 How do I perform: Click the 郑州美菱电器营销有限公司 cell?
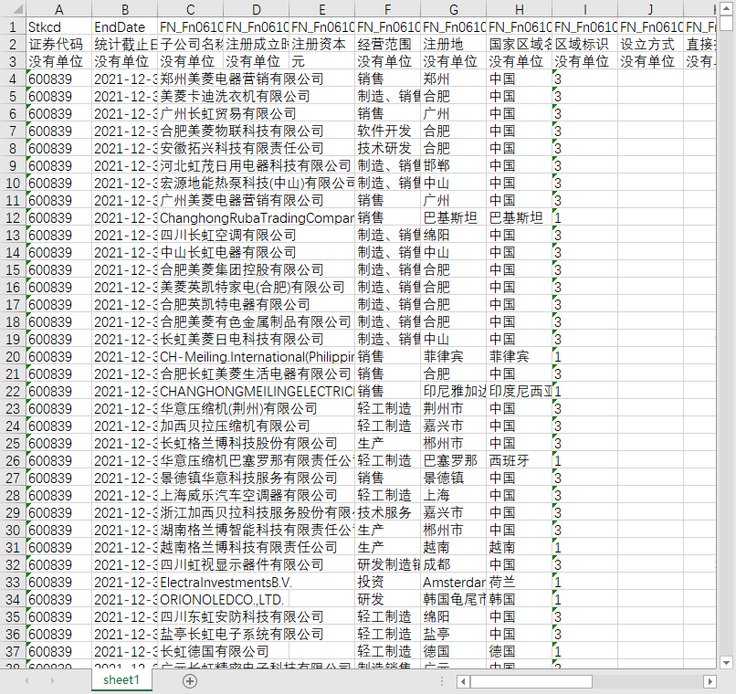point(242,79)
